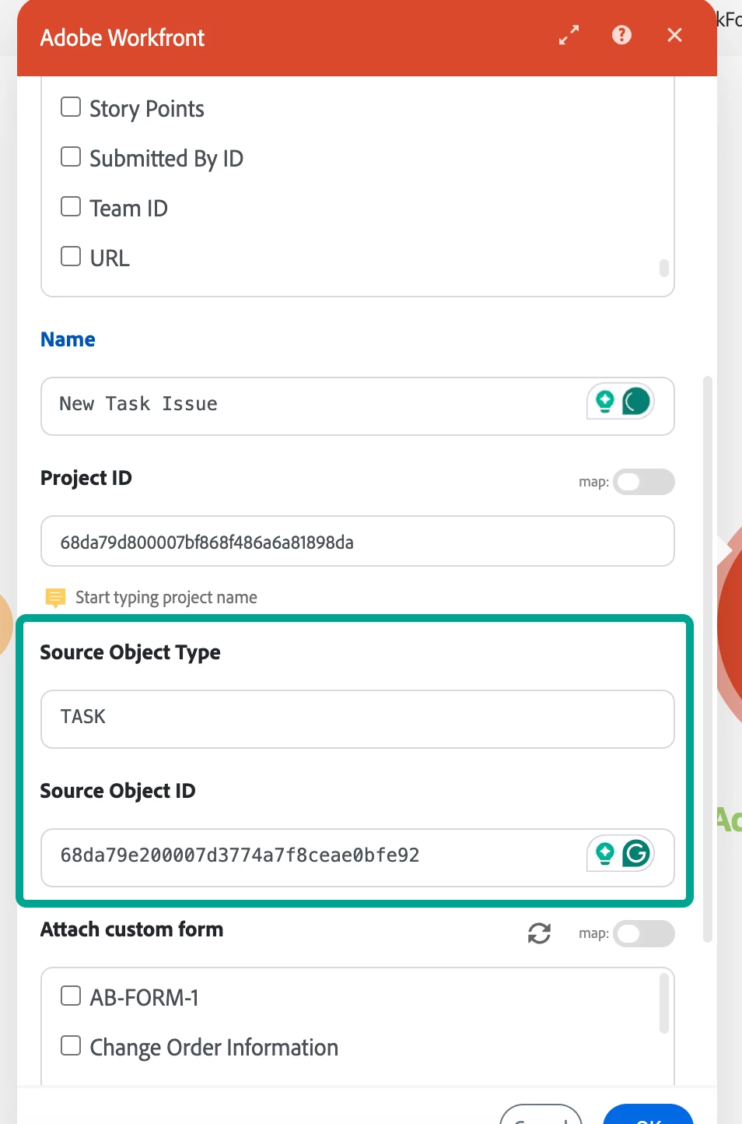742x1124 pixels.
Task: Click the fields checklist scrollbar thumb
Action: 664,268
